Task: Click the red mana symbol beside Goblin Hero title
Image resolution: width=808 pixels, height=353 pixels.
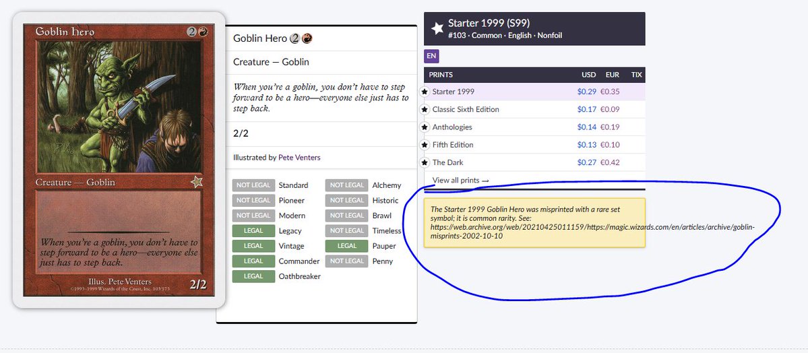Action: 307,38
